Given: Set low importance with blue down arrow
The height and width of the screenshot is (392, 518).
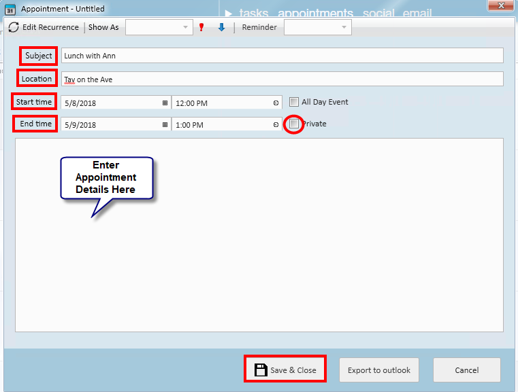Looking at the screenshot, I should (222, 27).
